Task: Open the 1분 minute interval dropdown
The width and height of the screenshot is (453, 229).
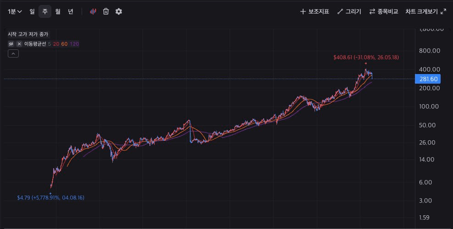Action: tap(15, 11)
